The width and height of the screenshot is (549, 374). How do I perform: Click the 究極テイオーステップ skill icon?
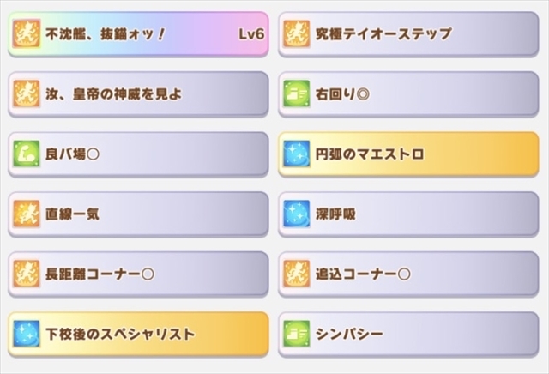[x=297, y=34]
